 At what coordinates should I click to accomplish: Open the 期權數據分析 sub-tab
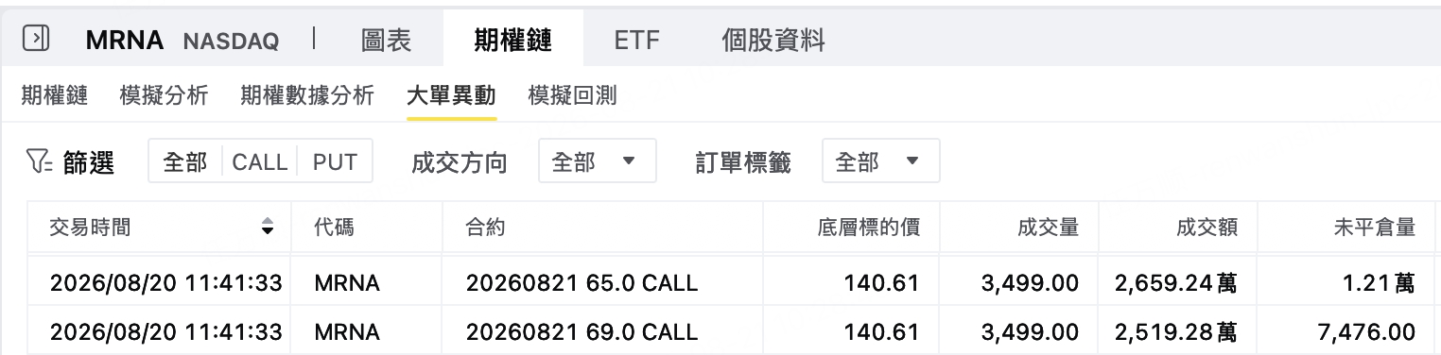pyautogui.click(x=307, y=95)
